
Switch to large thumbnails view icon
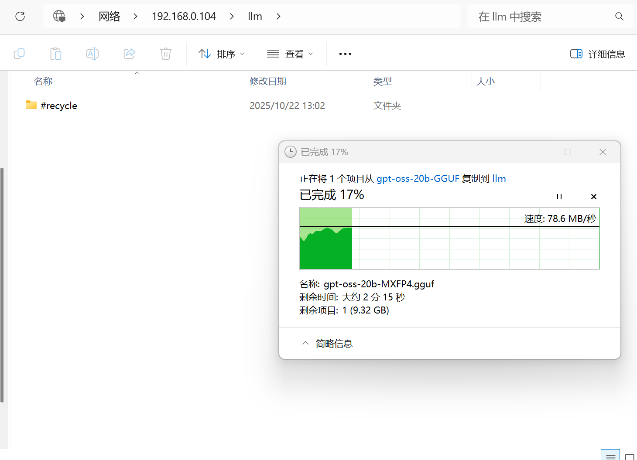point(629,457)
